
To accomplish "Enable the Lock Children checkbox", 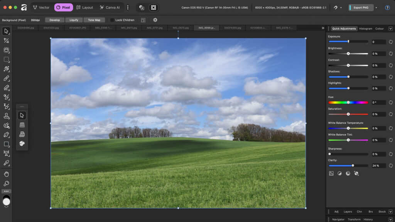I will coord(112,20).
